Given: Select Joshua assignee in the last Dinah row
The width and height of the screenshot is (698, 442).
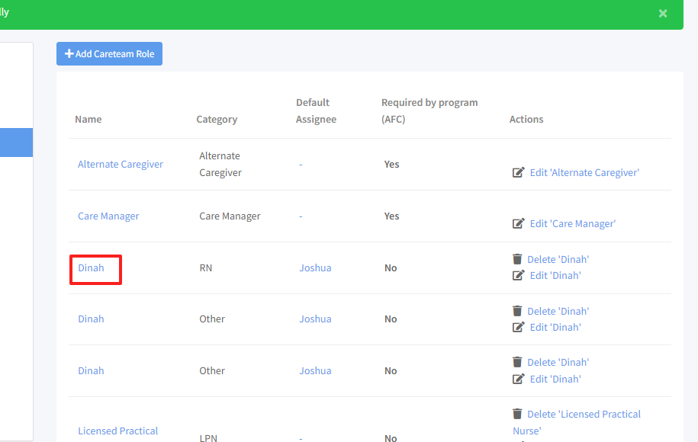Looking at the screenshot, I should pyautogui.click(x=315, y=371).
